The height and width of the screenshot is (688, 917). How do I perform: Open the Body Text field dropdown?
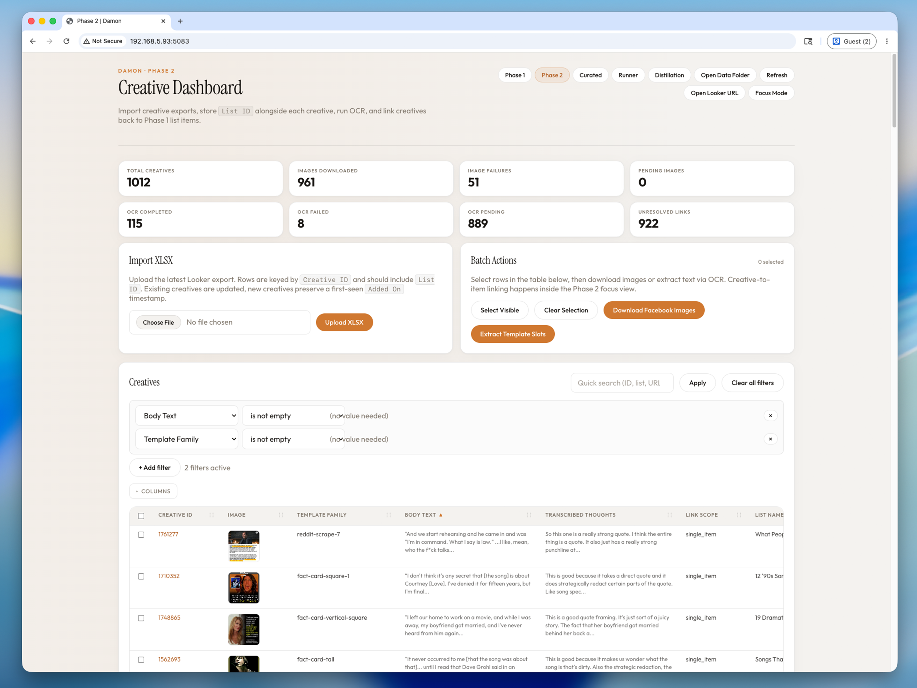[187, 416]
